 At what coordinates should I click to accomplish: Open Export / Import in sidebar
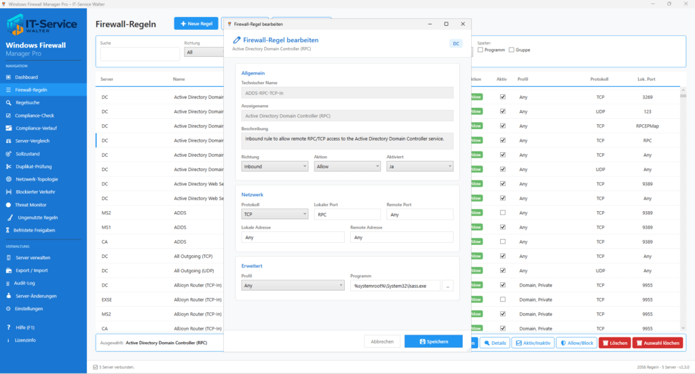(31, 270)
